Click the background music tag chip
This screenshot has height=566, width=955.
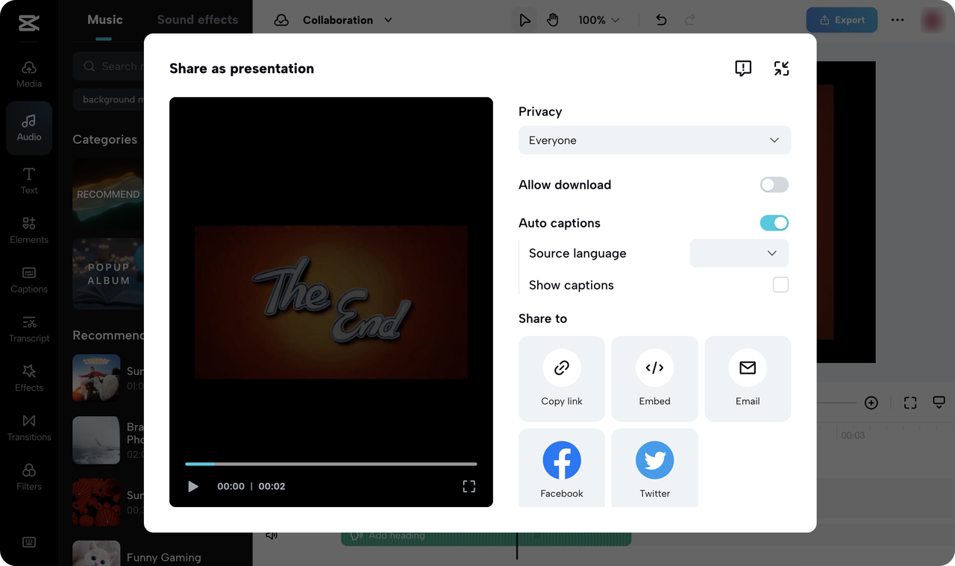(109, 99)
